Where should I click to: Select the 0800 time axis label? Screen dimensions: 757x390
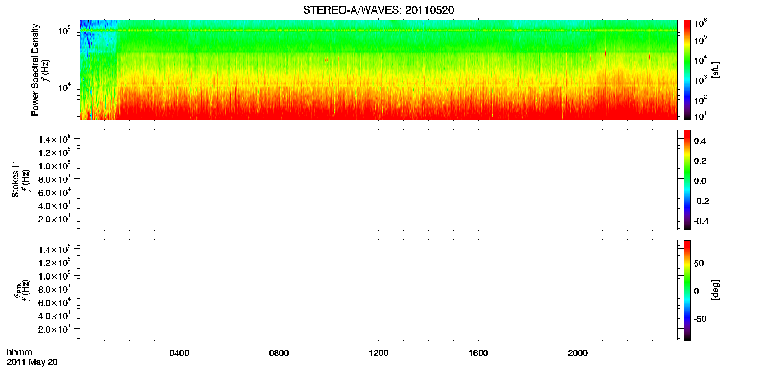[x=279, y=353]
